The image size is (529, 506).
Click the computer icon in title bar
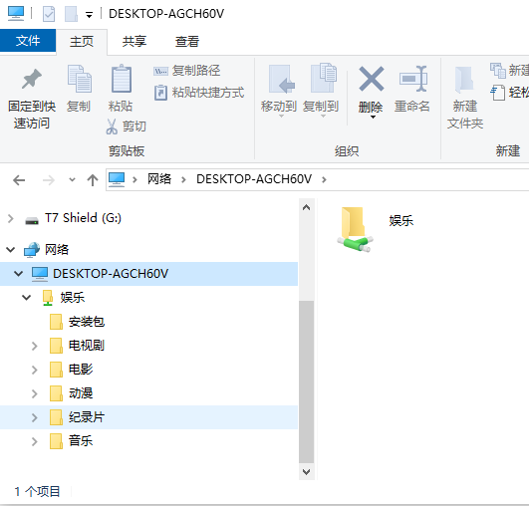(16, 14)
